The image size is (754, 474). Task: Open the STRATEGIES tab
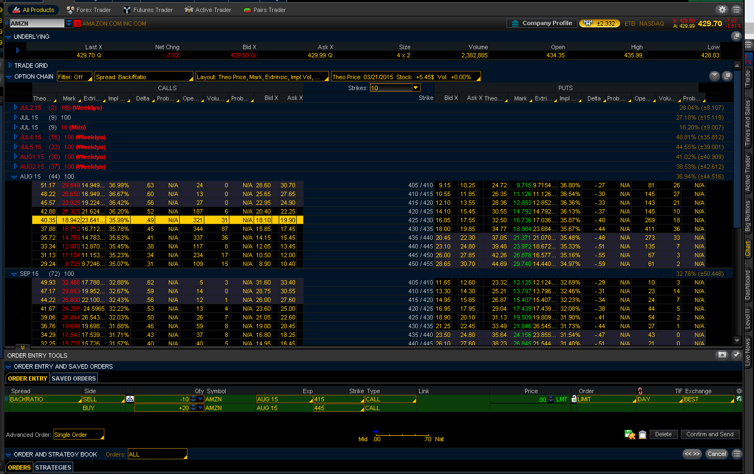tap(54, 467)
